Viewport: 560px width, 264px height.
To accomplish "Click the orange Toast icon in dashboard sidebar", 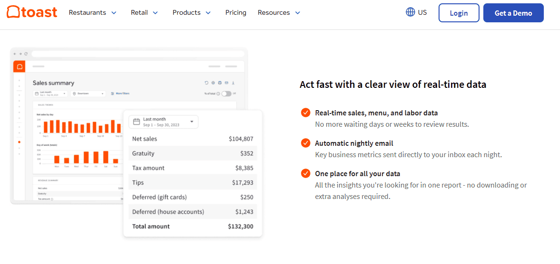I will tap(20, 66).
